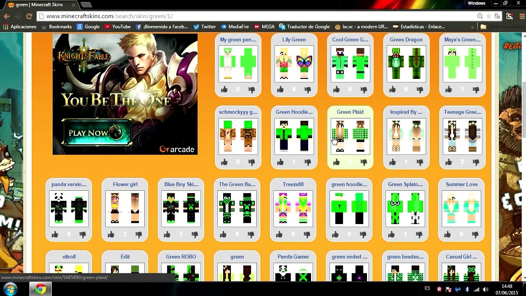The image size is (526, 296).
Task: Open the Twitter bookmark
Action: (x=205, y=27)
